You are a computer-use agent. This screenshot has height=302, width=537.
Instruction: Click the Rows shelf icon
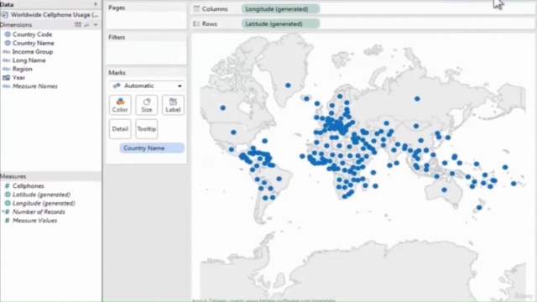pos(196,24)
